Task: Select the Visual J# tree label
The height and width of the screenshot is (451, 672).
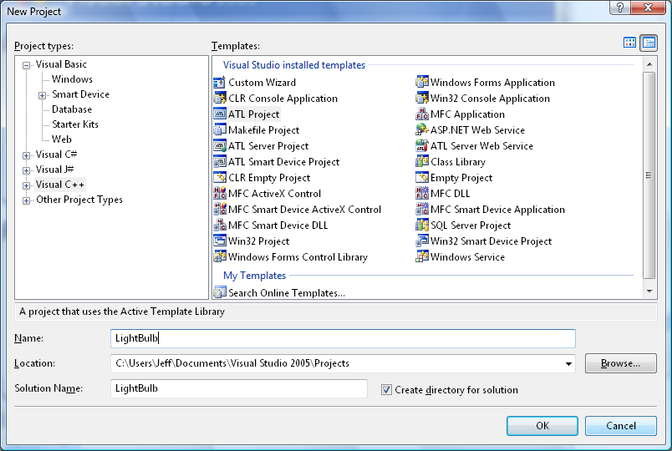Action: pos(54,170)
